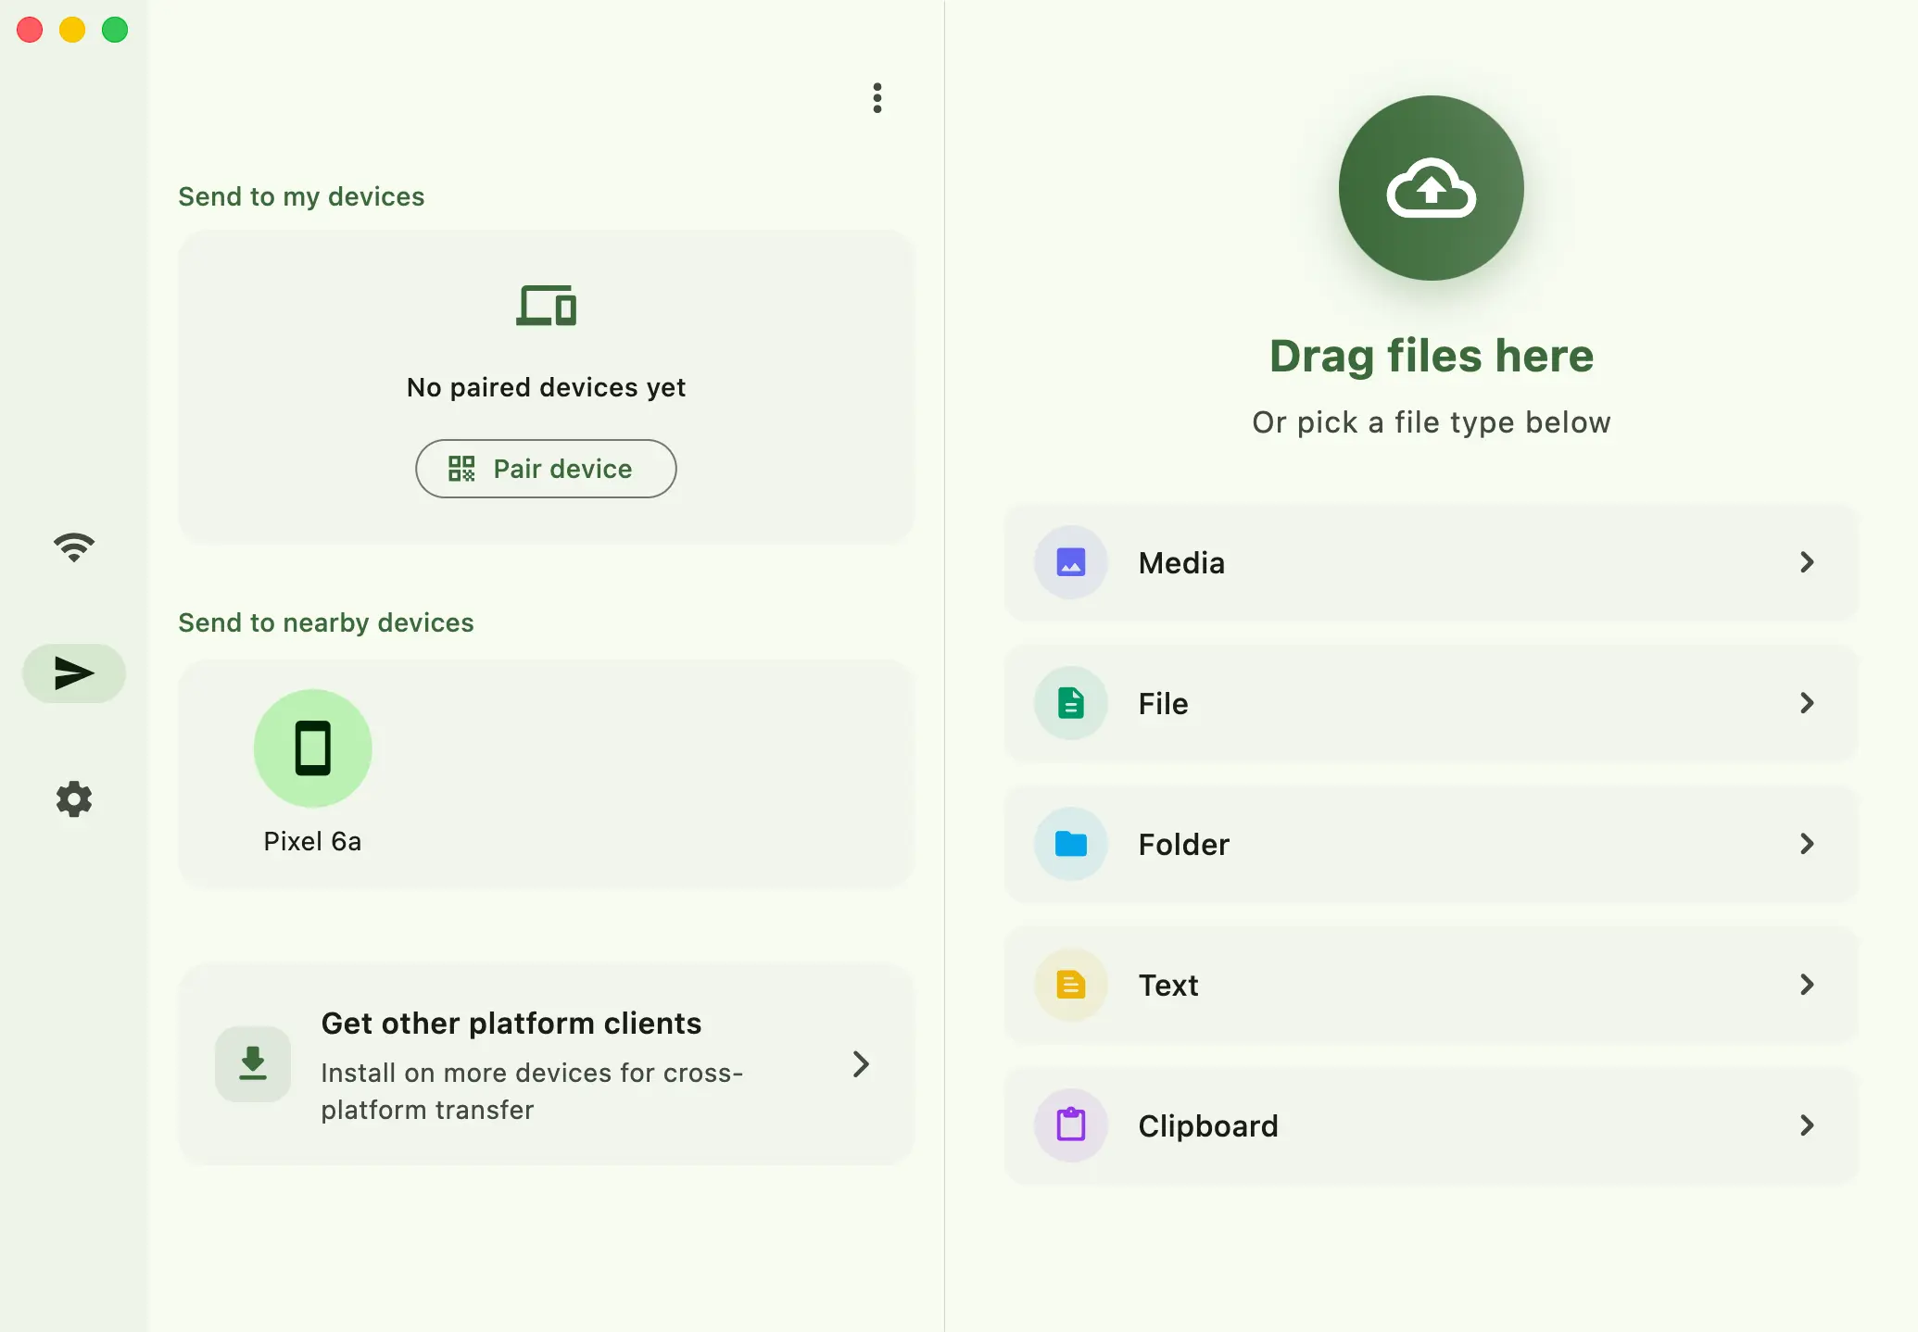Expand the Media options chevron
Viewport: 1918px width, 1332px height.
[1806, 562]
